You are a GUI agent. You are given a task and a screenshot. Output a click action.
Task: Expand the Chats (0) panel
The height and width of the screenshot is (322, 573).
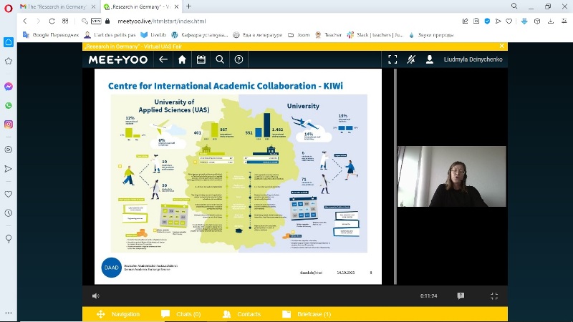point(180,314)
